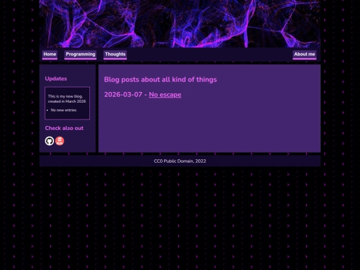Open the itch.io profile icon
The image size is (360, 270).
click(x=60, y=141)
